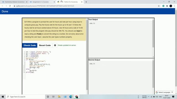This screenshot has width=177, height=99.
Task: Close the Python for Everybody tab
Action: coord(82,2)
